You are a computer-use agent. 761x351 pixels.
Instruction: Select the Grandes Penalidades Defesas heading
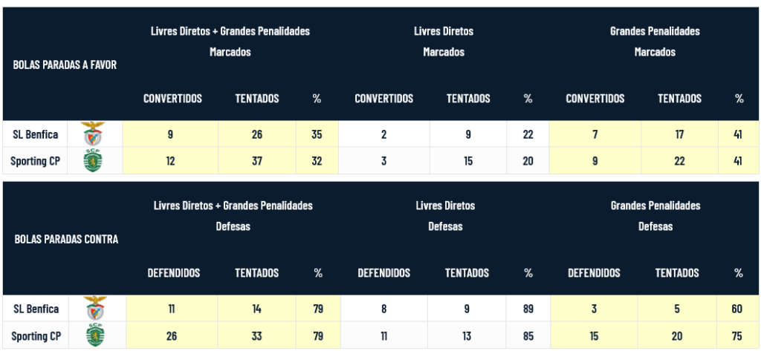655,215
